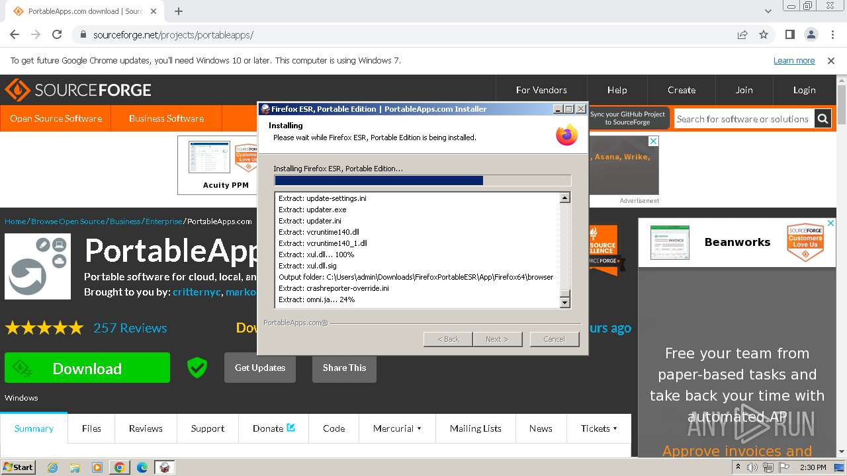Click the Action Center flag icon
847x476 pixels.
coord(784,467)
